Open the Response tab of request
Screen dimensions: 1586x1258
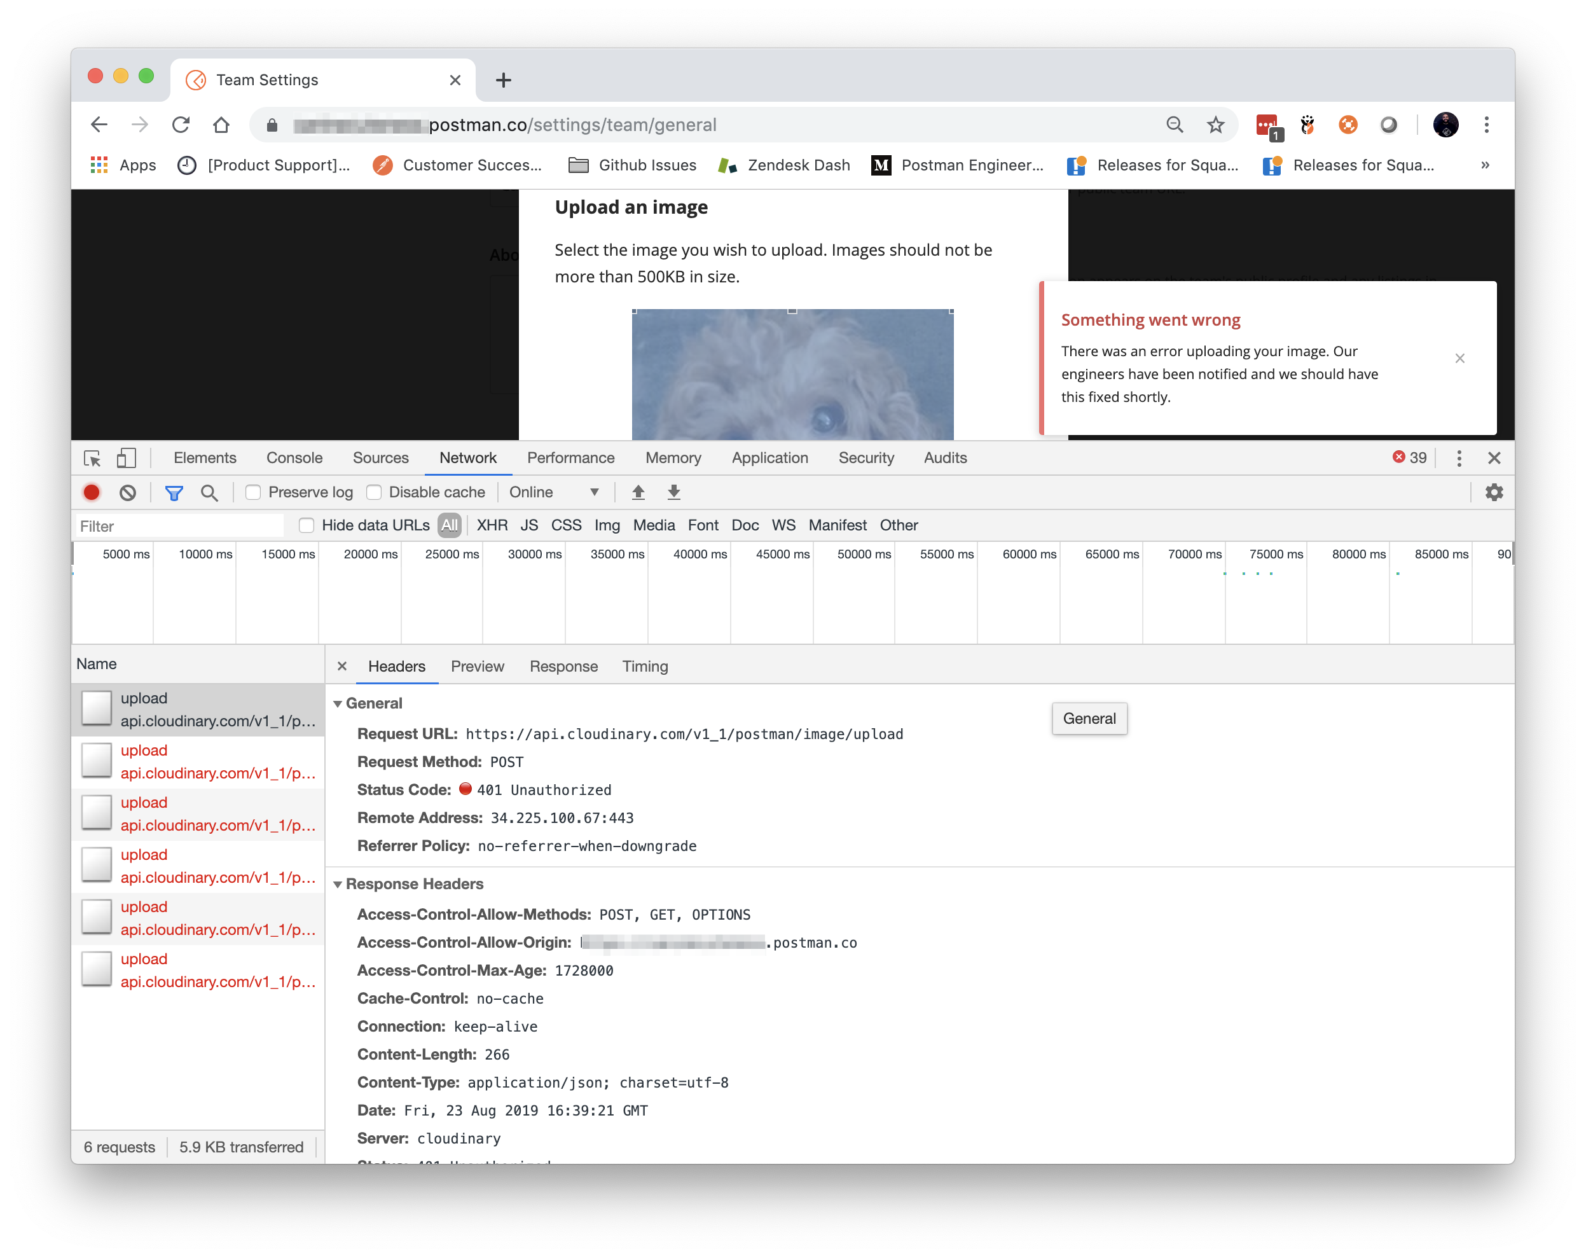[563, 667]
